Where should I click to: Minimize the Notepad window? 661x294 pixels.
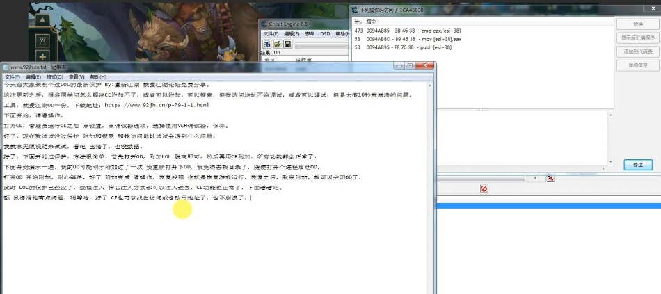coord(399,66)
